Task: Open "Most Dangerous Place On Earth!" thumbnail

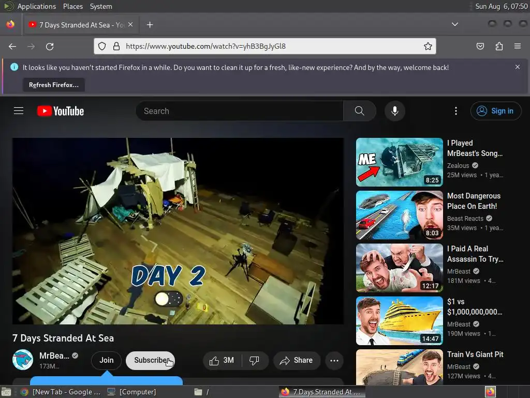Action: coord(399,215)
